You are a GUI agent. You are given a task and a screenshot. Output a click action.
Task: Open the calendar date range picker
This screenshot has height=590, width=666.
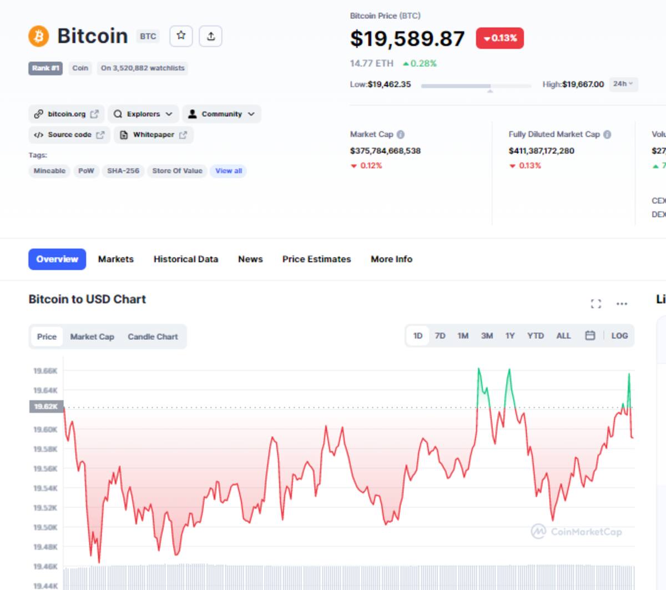590,335
